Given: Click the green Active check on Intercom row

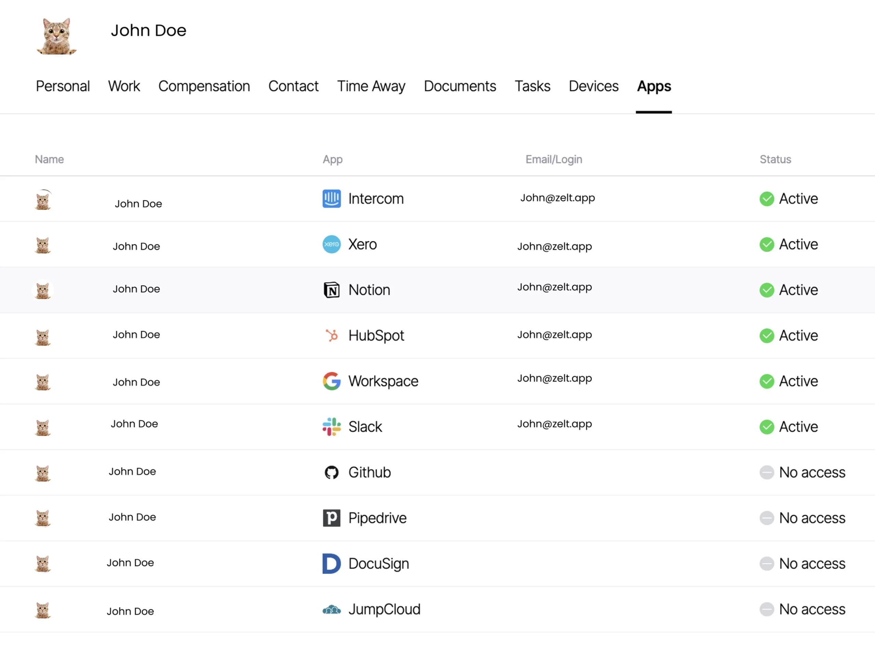Looking at the screenshot, I should click(767, 199).
